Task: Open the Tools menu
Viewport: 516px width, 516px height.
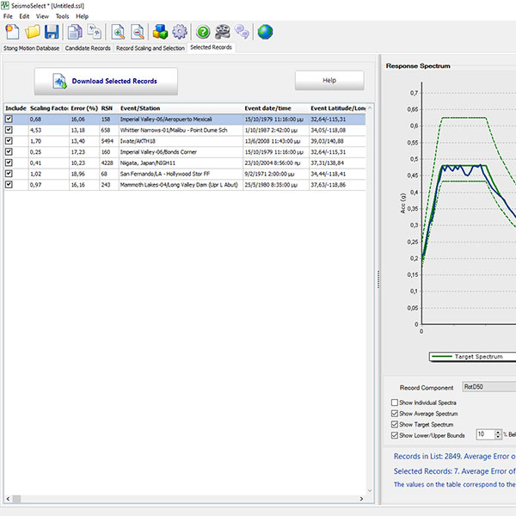Action: point(62,16)
